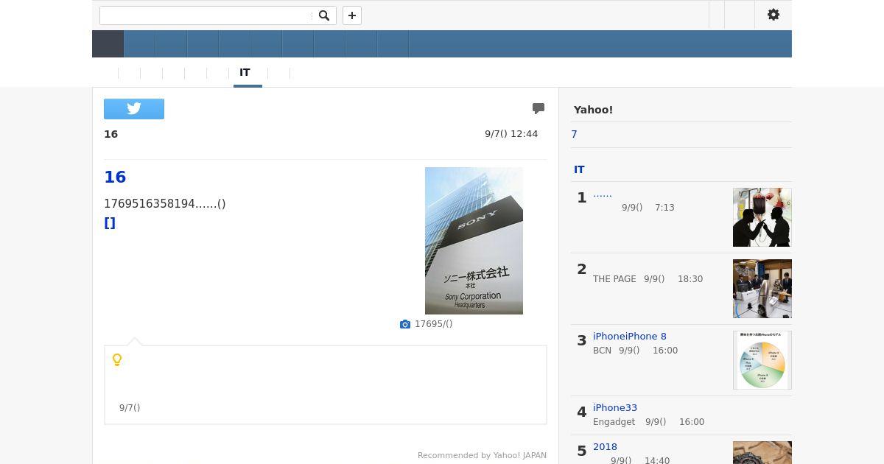Click the "1769516358194......()" summary text

point(165,204)
